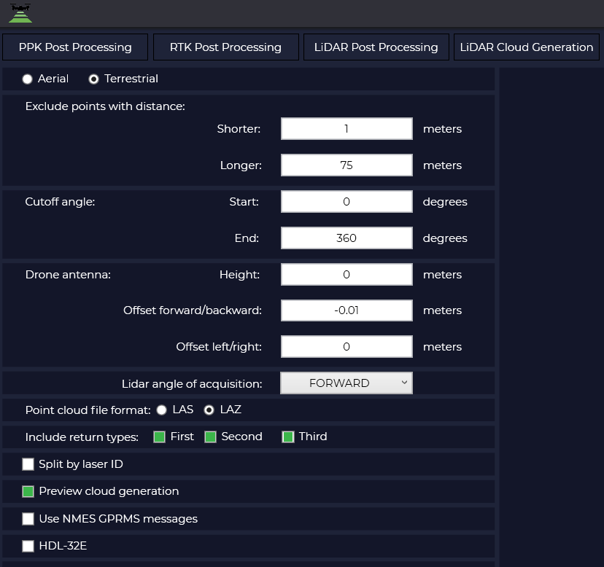Toggle the Third return type checkbox

point(288,437)
